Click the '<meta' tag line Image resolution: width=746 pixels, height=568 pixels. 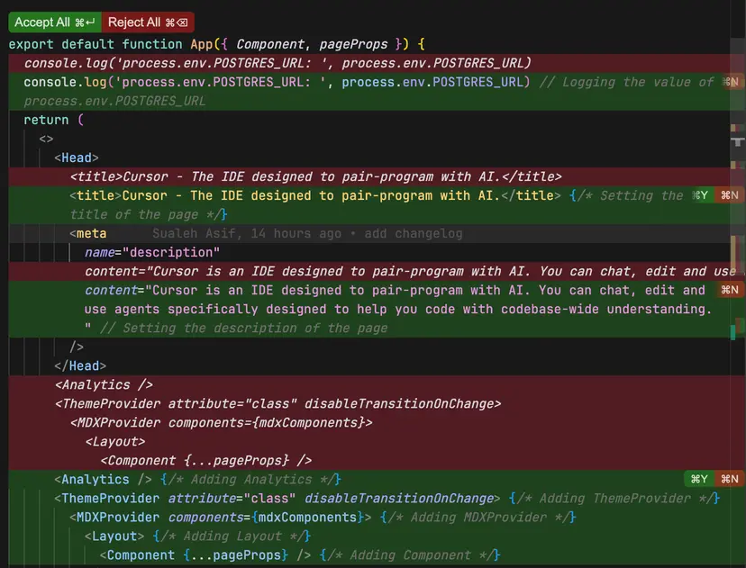88,233
